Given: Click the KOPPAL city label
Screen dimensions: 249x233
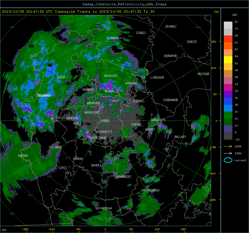Looking at the screenshot, I should pyautogui.click(x=137, y=125).
